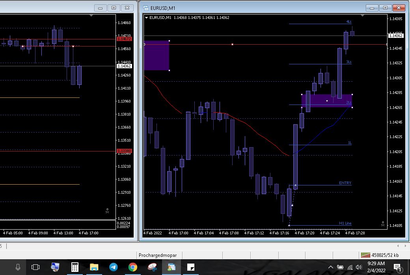This screenshot has height=275, width=410.
Task: Show hidden system tray icons chevron
Action: click(x=330, y=268)
